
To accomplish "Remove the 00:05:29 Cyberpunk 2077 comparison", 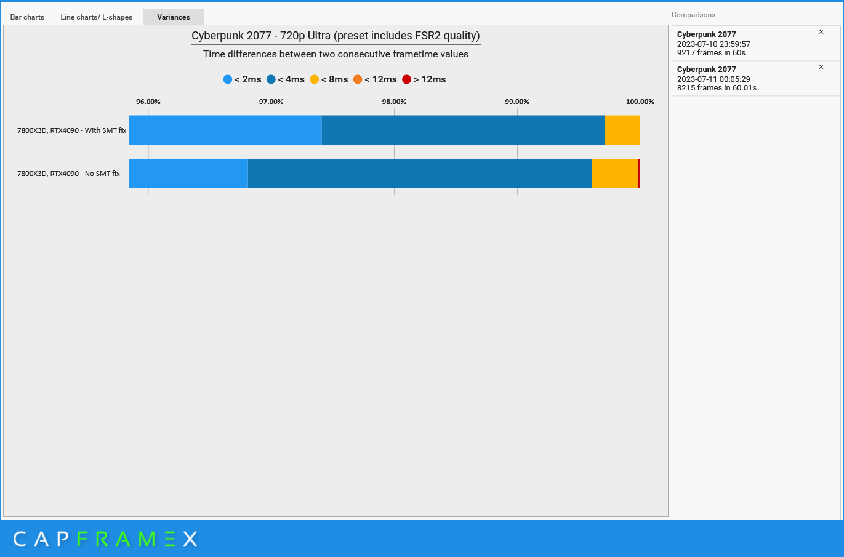I will coord(821,67).
